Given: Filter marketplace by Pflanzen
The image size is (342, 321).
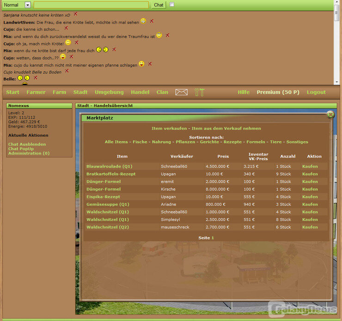Looking at the screenshot, I should point(185,142).
